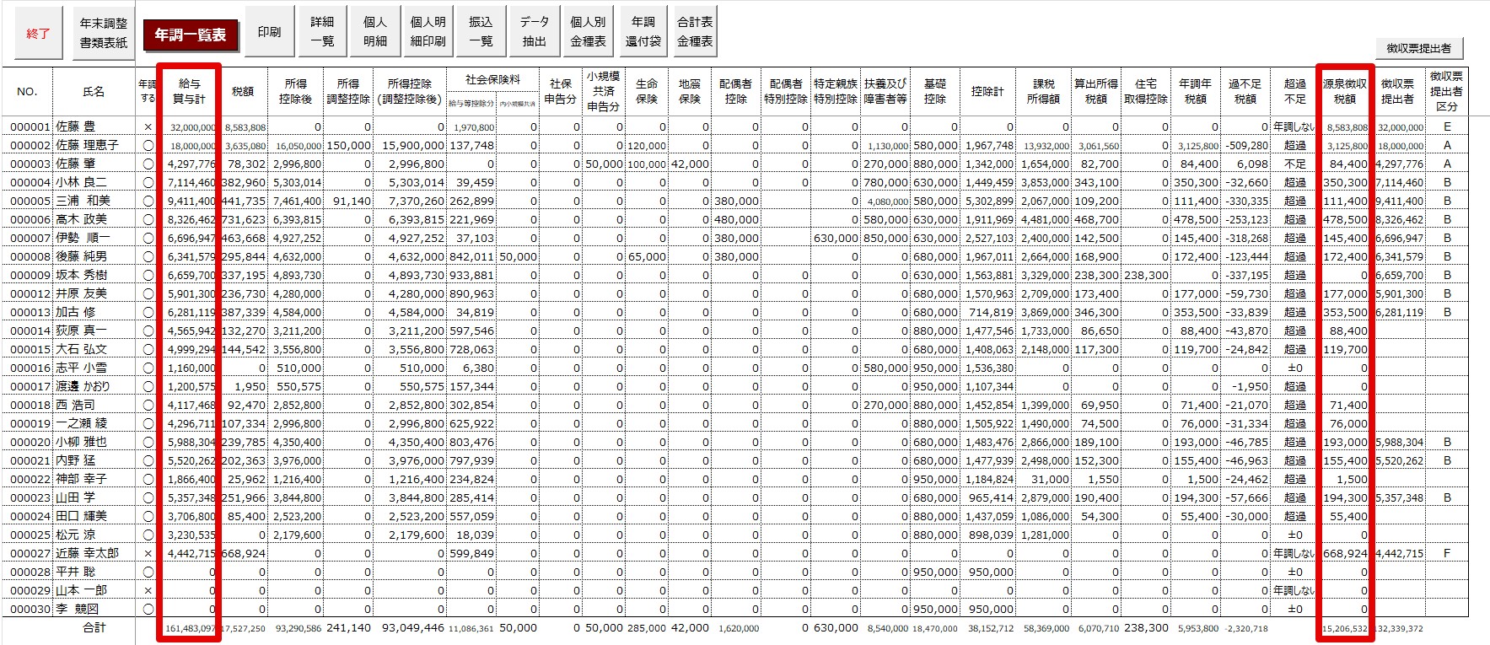Select 徴収票提出者区分 cell for 佐藤 理恵子

click(1447, 145)
